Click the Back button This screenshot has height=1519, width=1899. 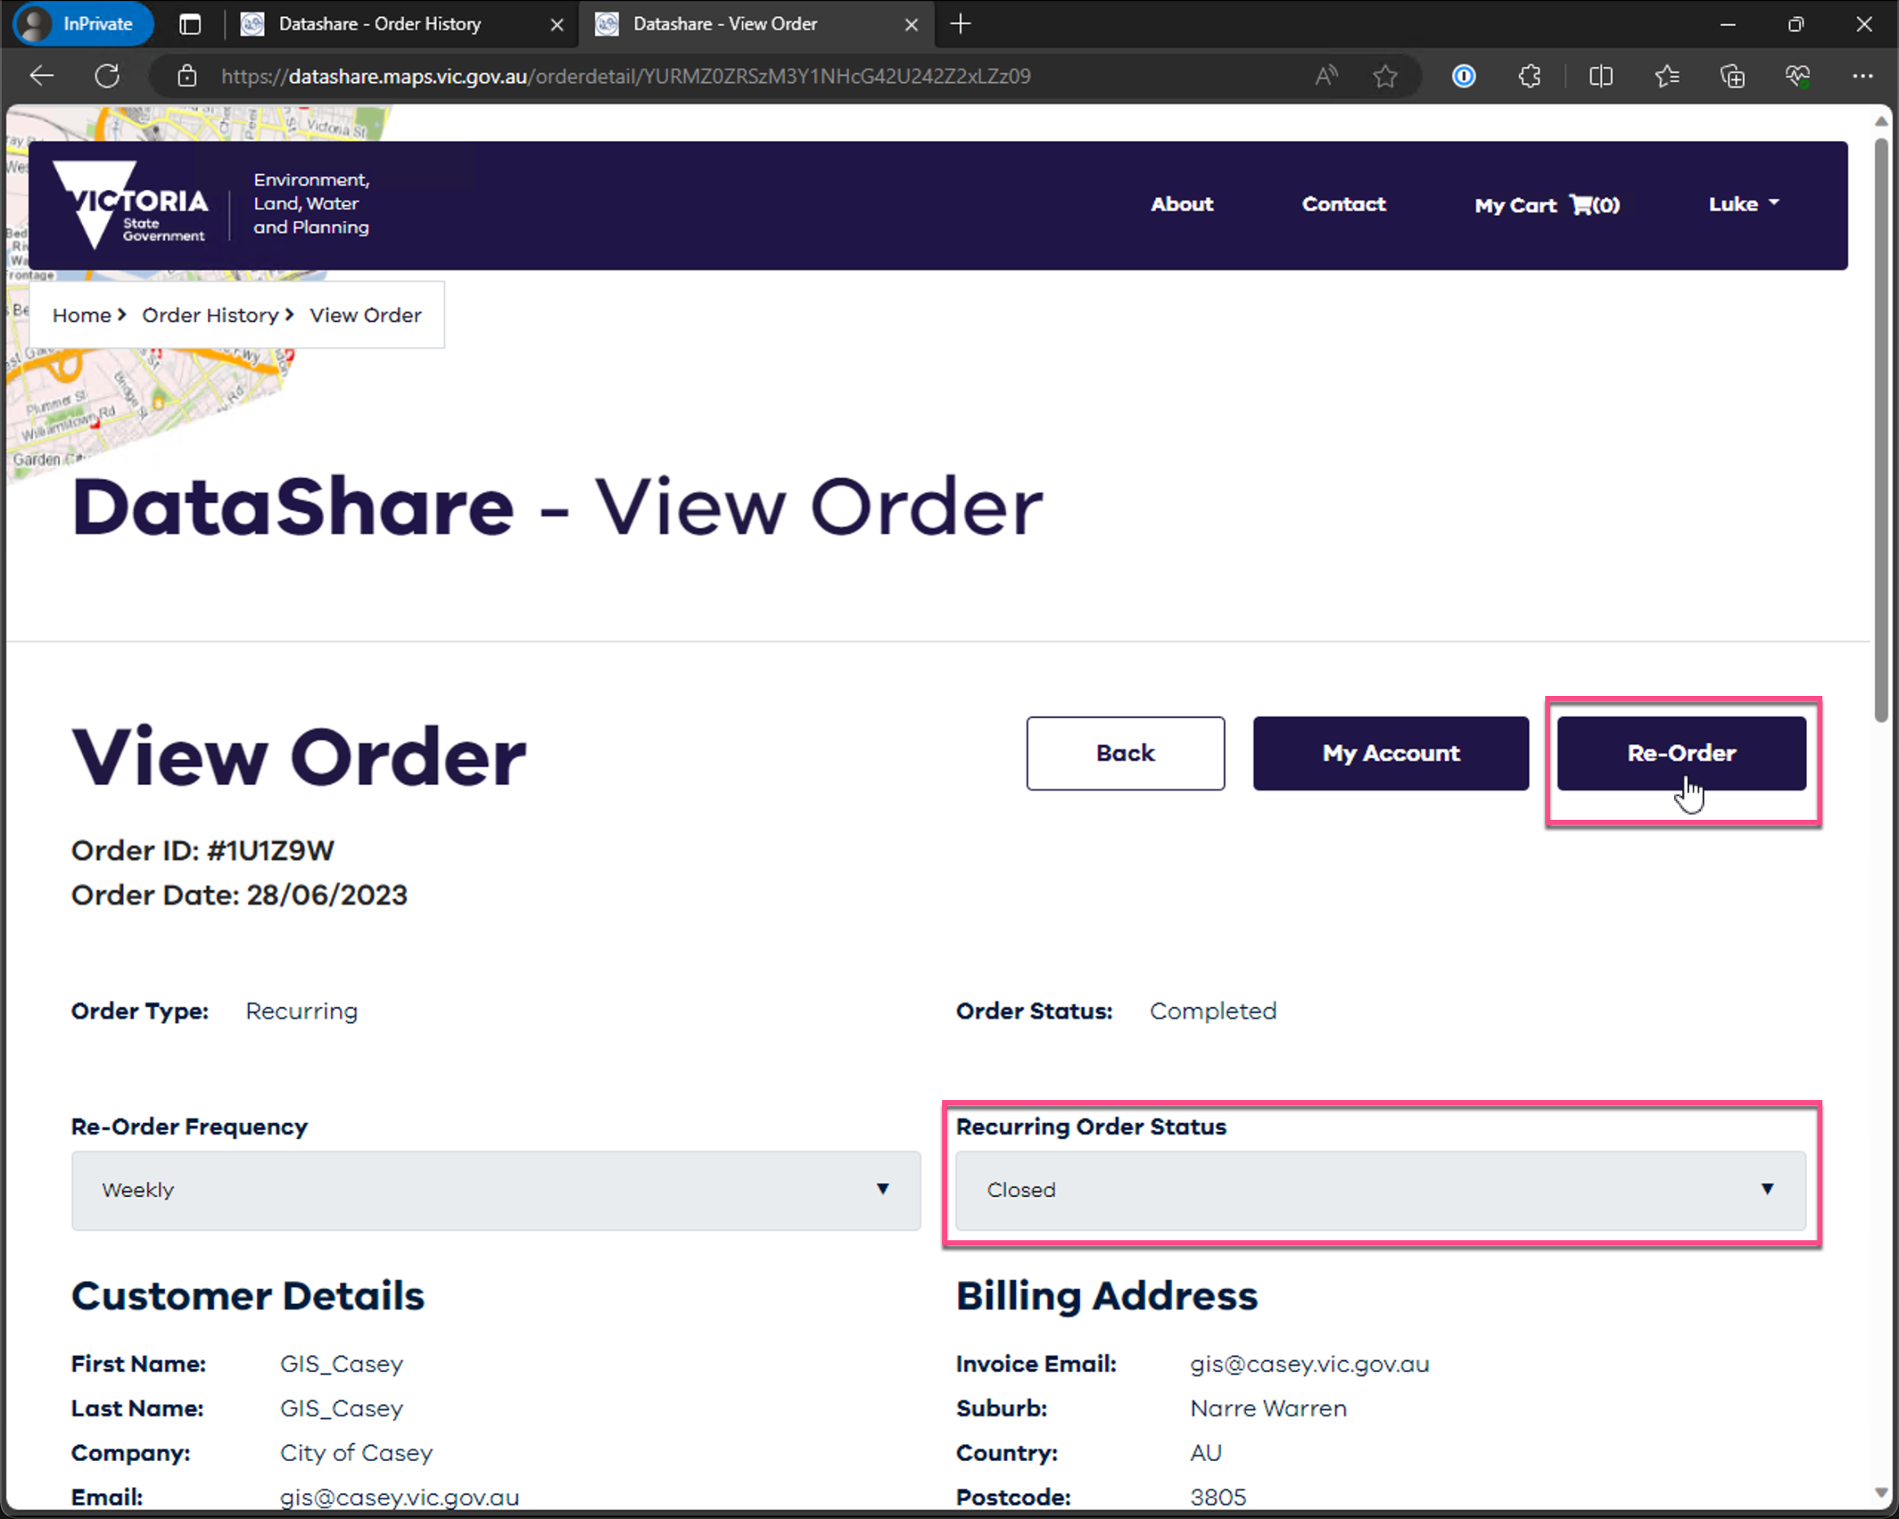pos(1125,753)
